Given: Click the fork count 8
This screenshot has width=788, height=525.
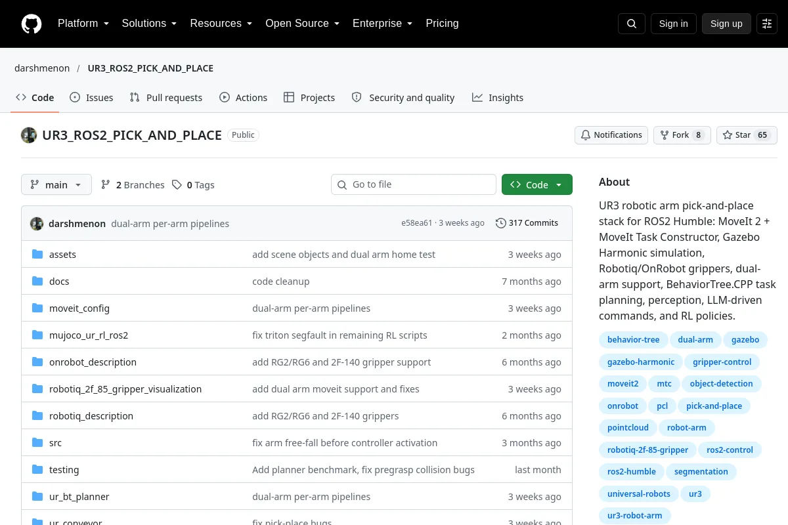Looking at the screenshot, I should click(x=698, y=135).
